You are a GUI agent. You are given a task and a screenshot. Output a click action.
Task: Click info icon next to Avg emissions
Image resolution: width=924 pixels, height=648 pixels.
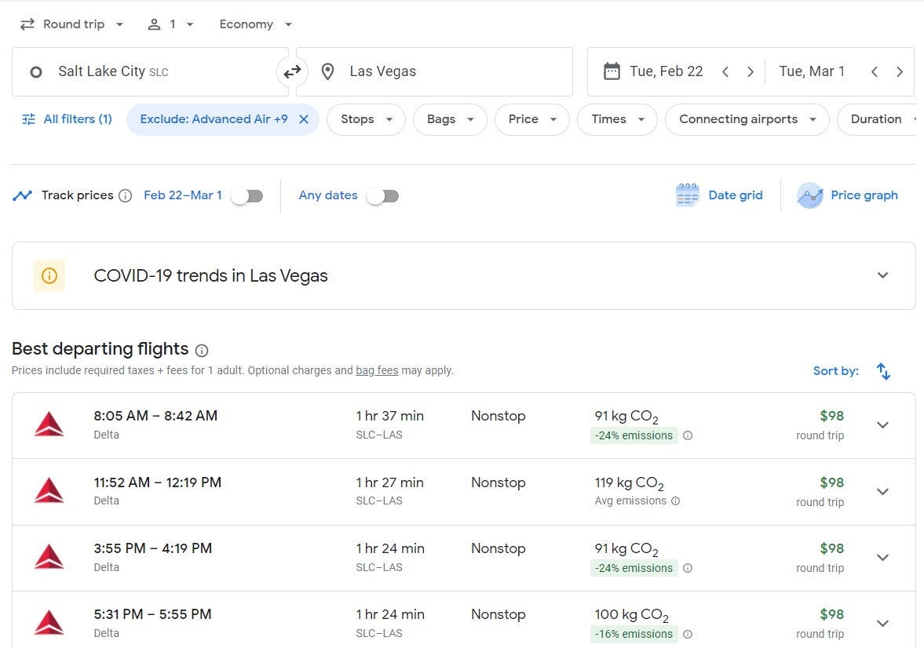pos(675,501)
